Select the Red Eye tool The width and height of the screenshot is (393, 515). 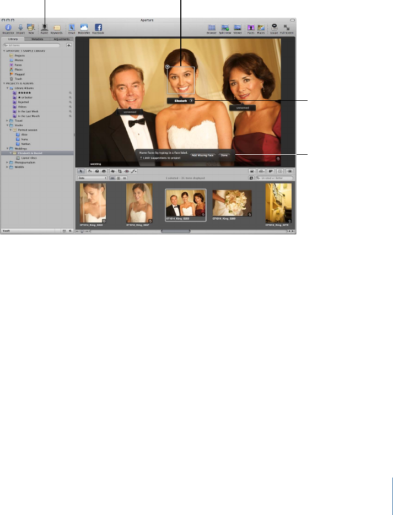click(x=127, y=171)
